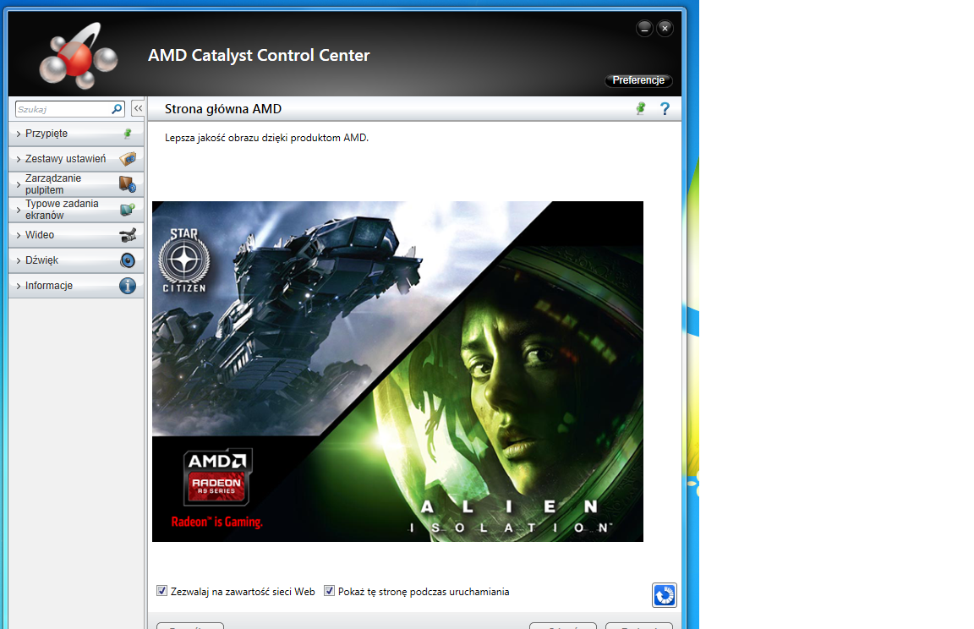Screen dimensions: 974x629
Task: Close the Catalyst Control Center window
Action: (x=665, y=28)
